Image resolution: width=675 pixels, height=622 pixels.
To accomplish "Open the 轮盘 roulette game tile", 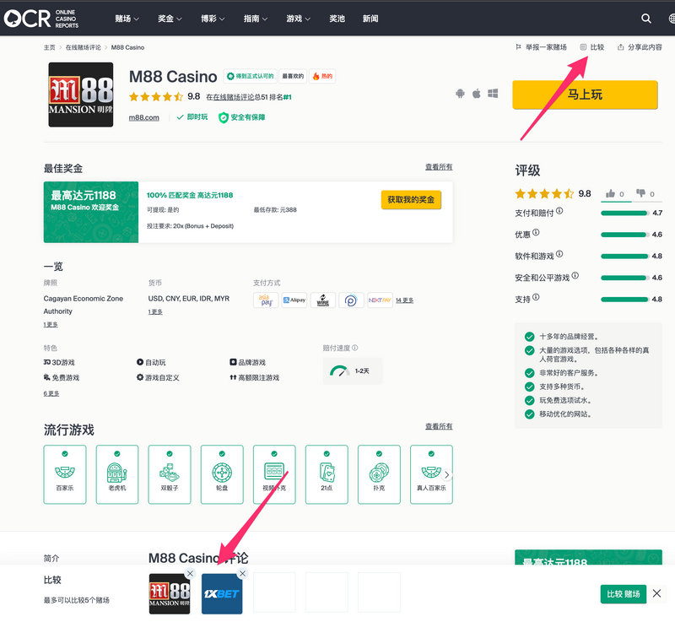I will pos(222,474).
